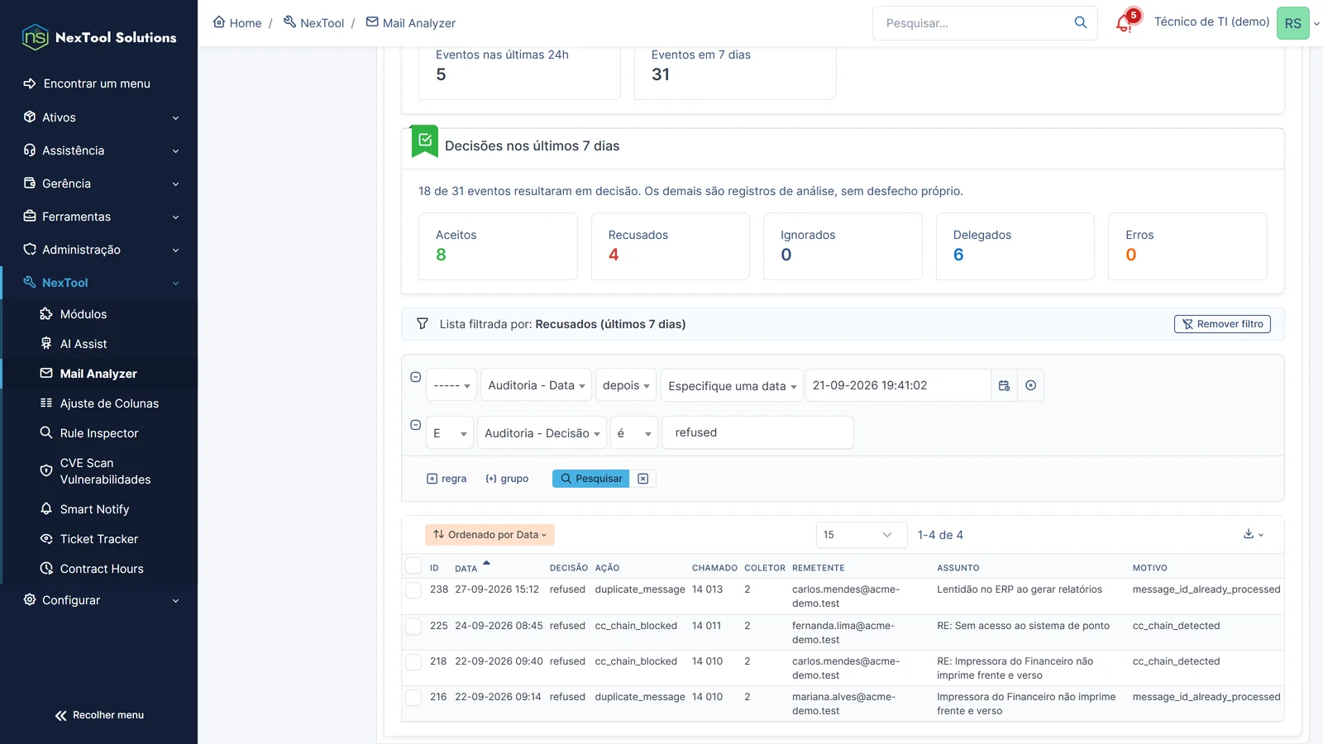
Task: Open the export download icon
Action: [1254, 535]
